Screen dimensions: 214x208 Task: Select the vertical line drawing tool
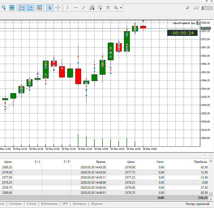pyautogui.click(x=67, y=8)
